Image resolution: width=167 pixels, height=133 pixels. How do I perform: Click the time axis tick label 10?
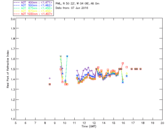tap(64, 123)
